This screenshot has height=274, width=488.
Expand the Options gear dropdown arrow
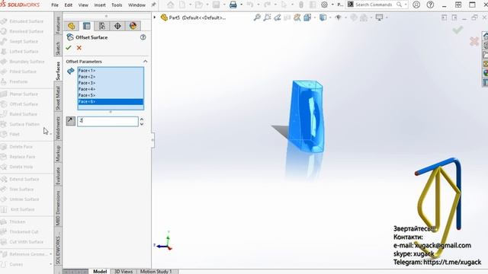(332, 5)
